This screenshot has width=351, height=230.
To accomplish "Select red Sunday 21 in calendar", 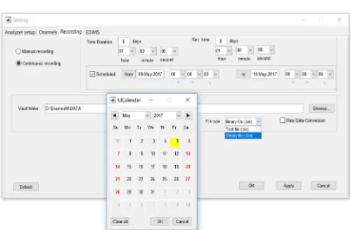I will [117, 179].
